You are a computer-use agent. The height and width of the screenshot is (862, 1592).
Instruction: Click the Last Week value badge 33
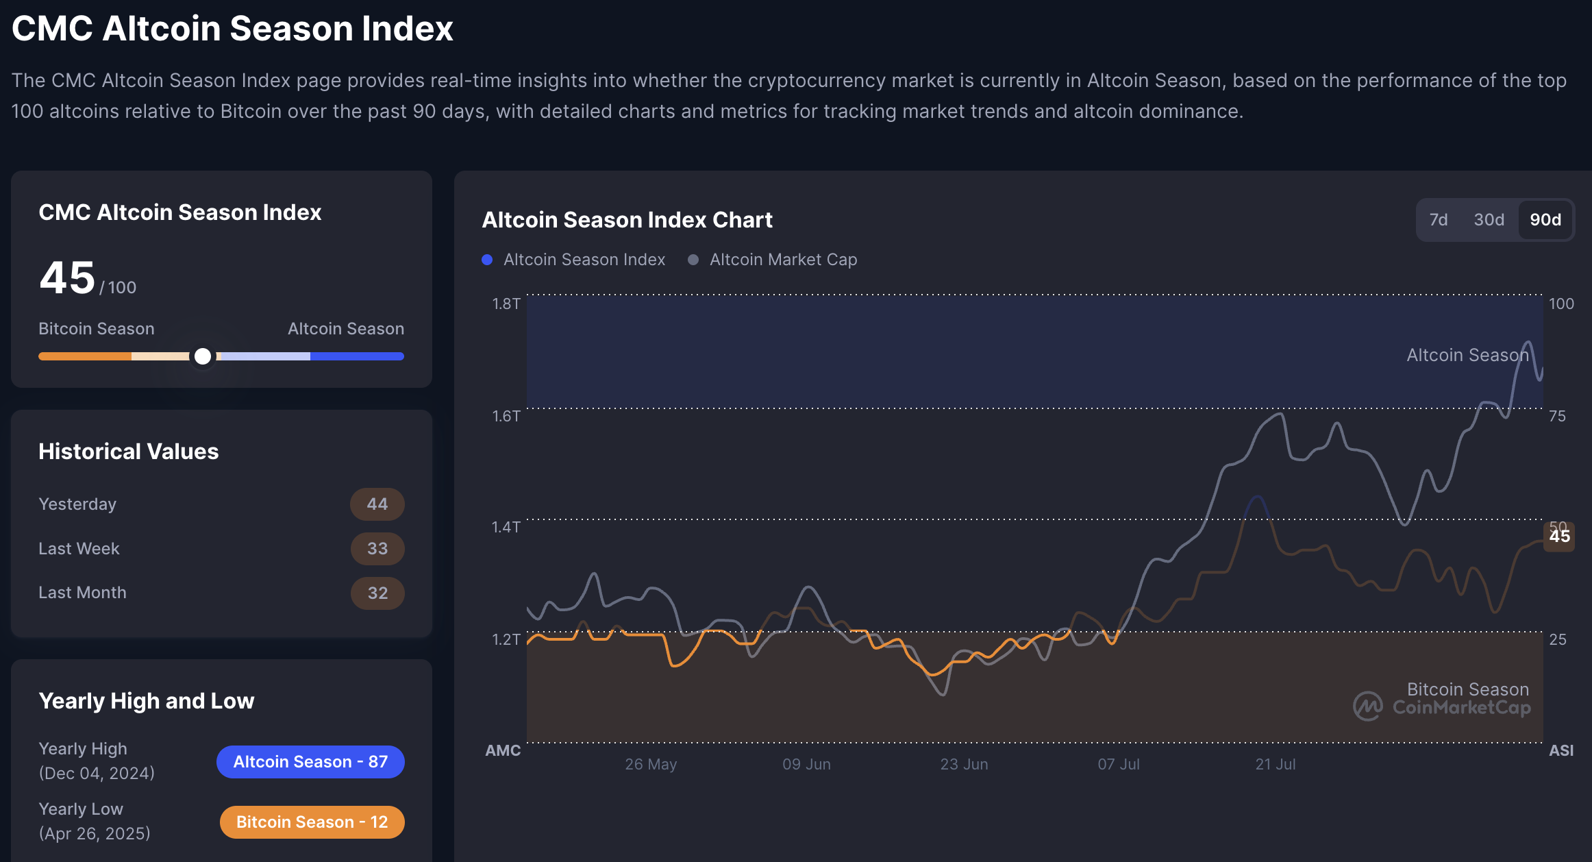click(x=377, y=549)
